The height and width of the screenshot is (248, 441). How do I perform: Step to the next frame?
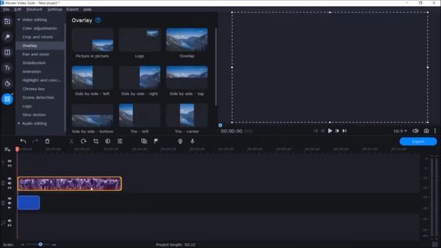(337, 131)
